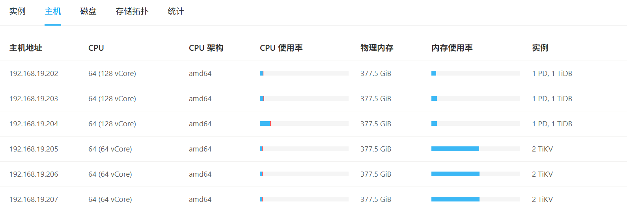The width and height of the screenshot is (627, 218).
Task: Click "2 TiKV" in the 192.168.19.205 row
Action: [x=542, y=149]
